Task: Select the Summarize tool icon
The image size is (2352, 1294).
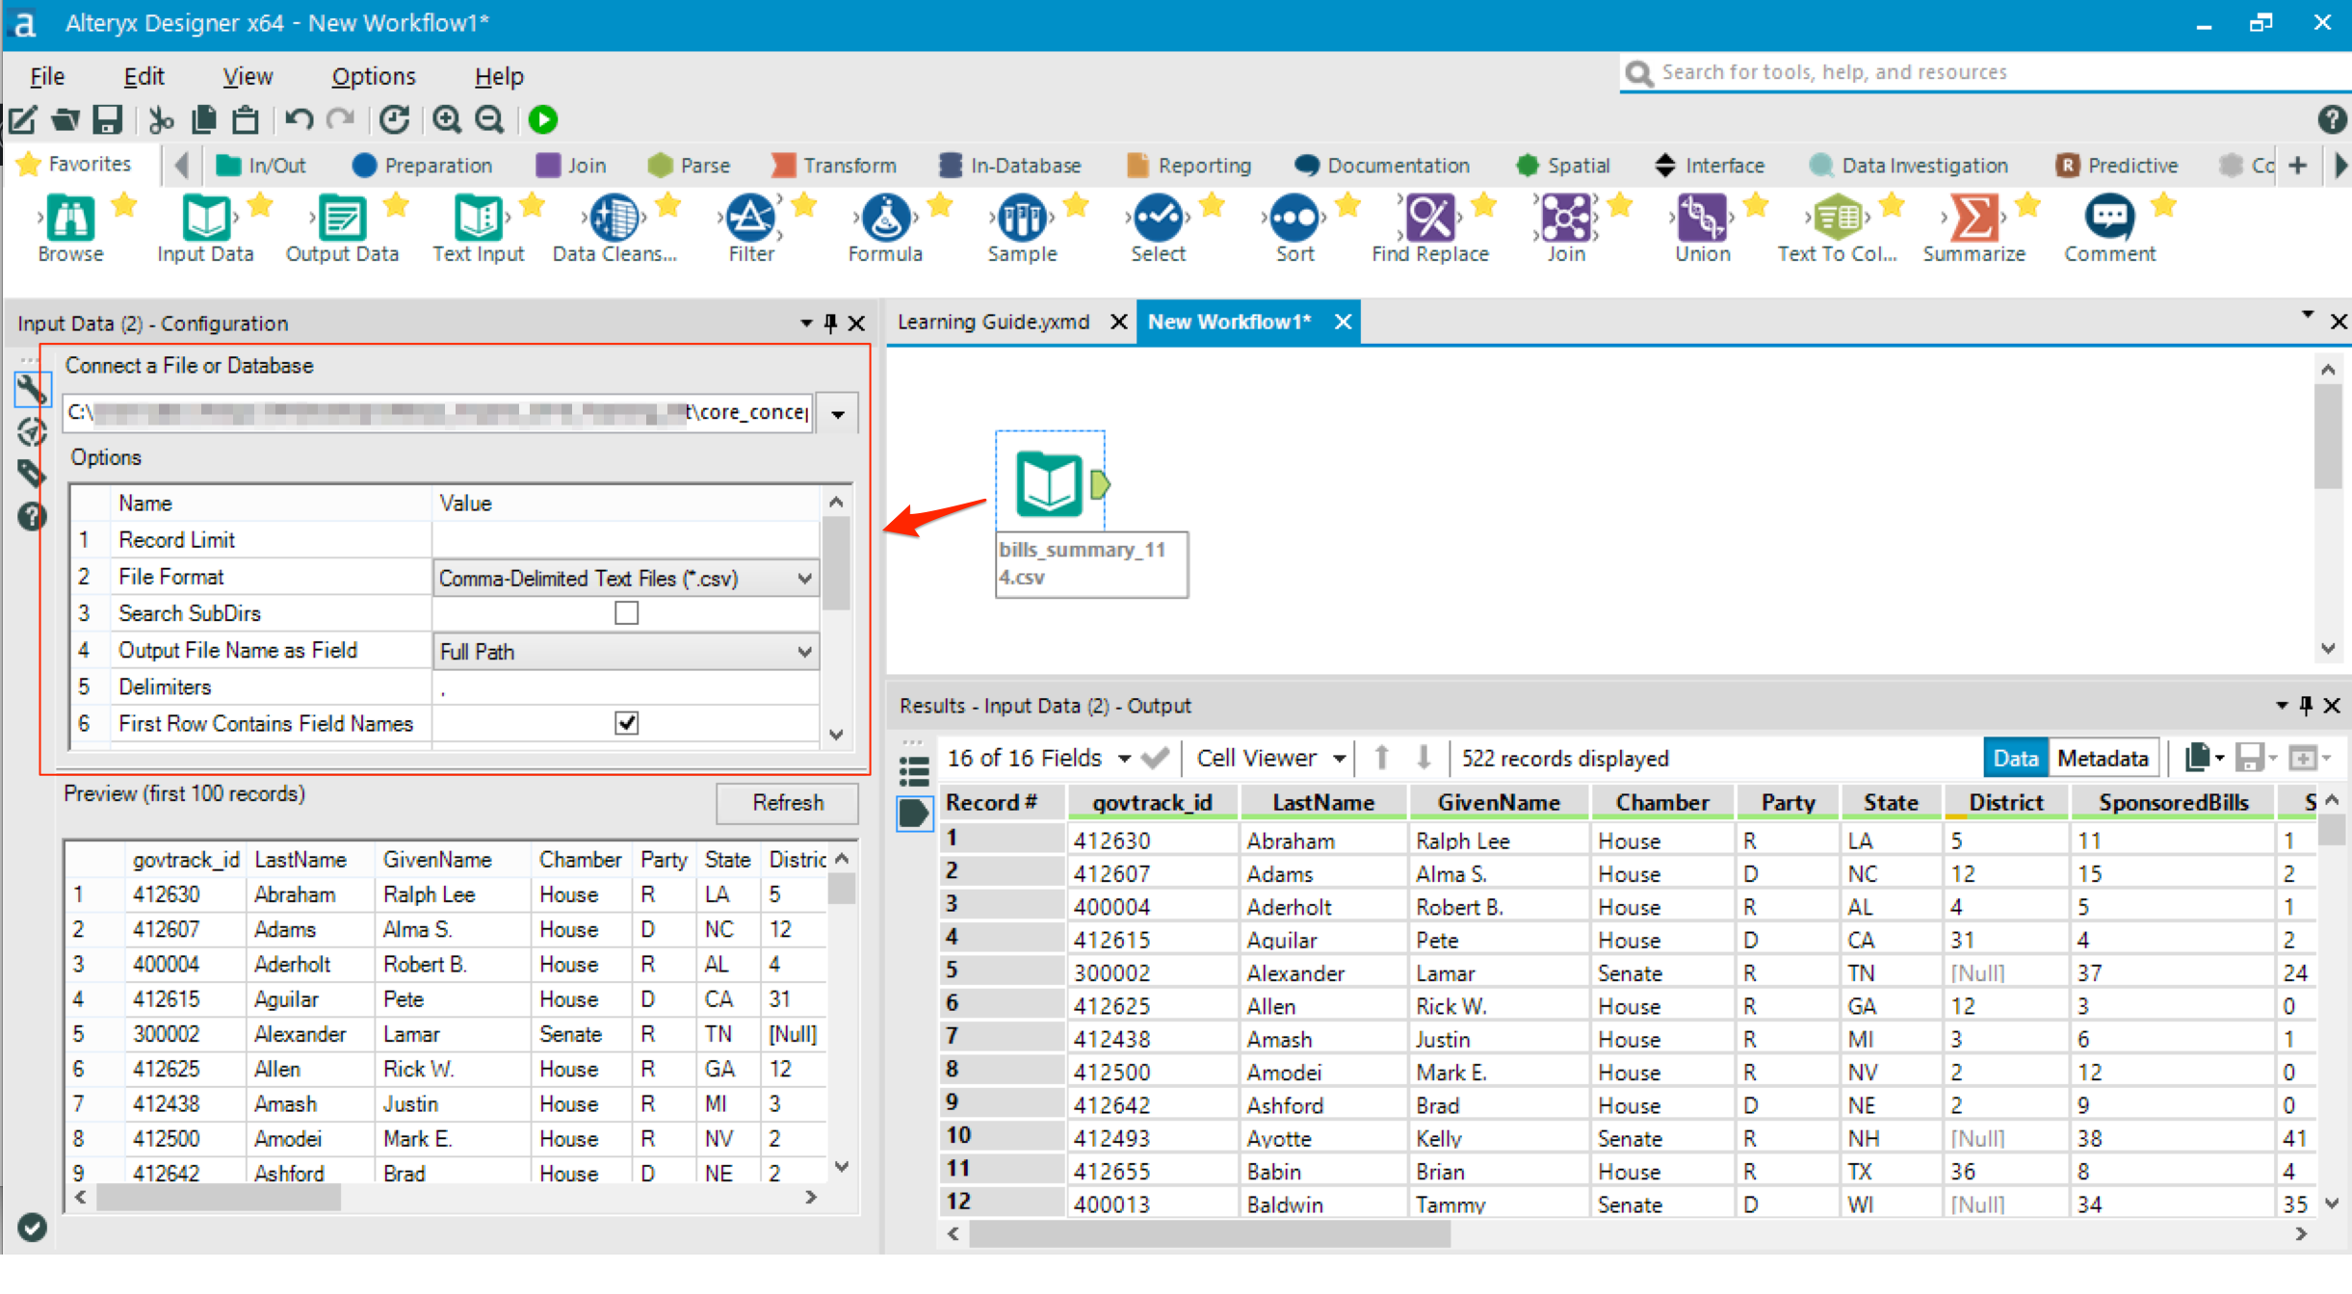Action: coord(1973,219)
